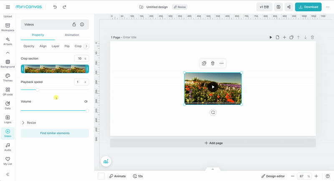Viewport: 334px width, 181px height.
Task: Mute the video volume speaker icon
Action: [86, 102]
